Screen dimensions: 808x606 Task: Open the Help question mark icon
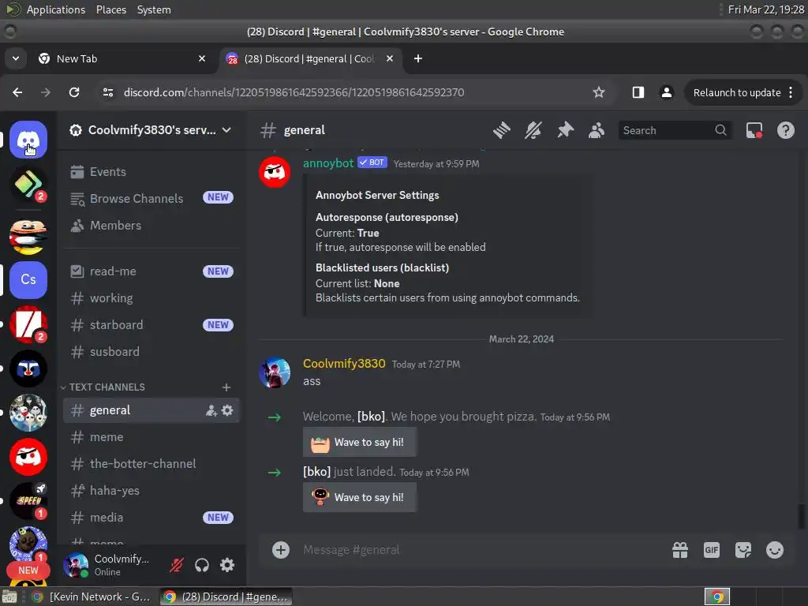click(x=785, y=130)
